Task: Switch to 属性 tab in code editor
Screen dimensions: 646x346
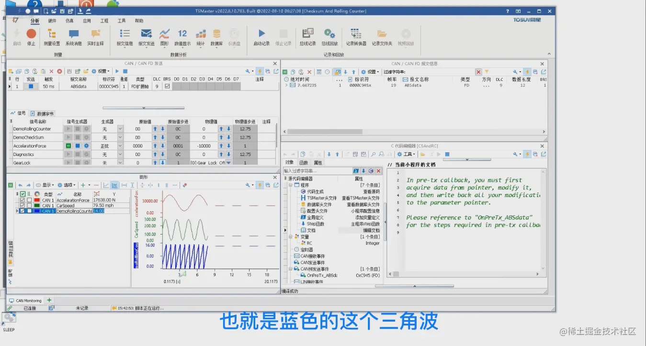Action: click(318, 163)
